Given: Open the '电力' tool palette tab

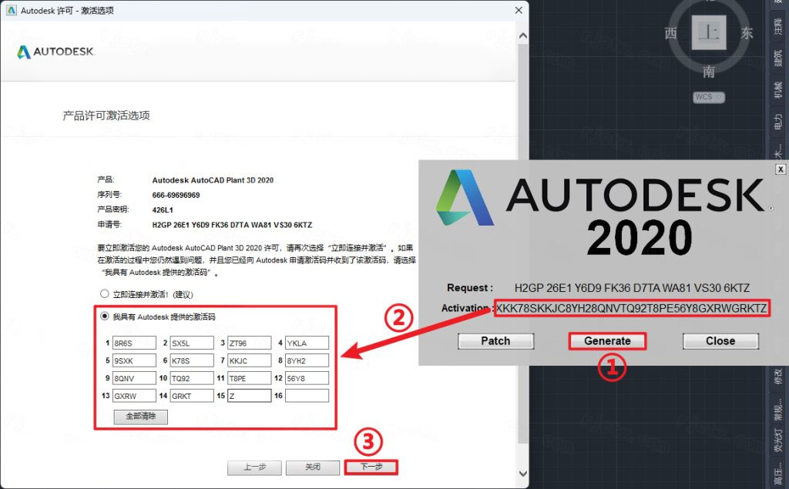Looking at the screenshot, I should [x=778, y=122].
